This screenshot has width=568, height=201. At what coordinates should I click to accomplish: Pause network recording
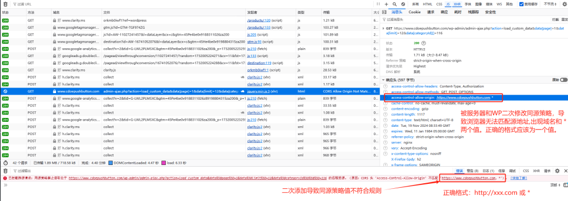pos(378,4)
